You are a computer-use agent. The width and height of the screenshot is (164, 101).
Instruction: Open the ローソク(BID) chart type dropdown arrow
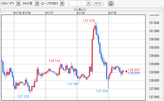(x=62, y=3)
